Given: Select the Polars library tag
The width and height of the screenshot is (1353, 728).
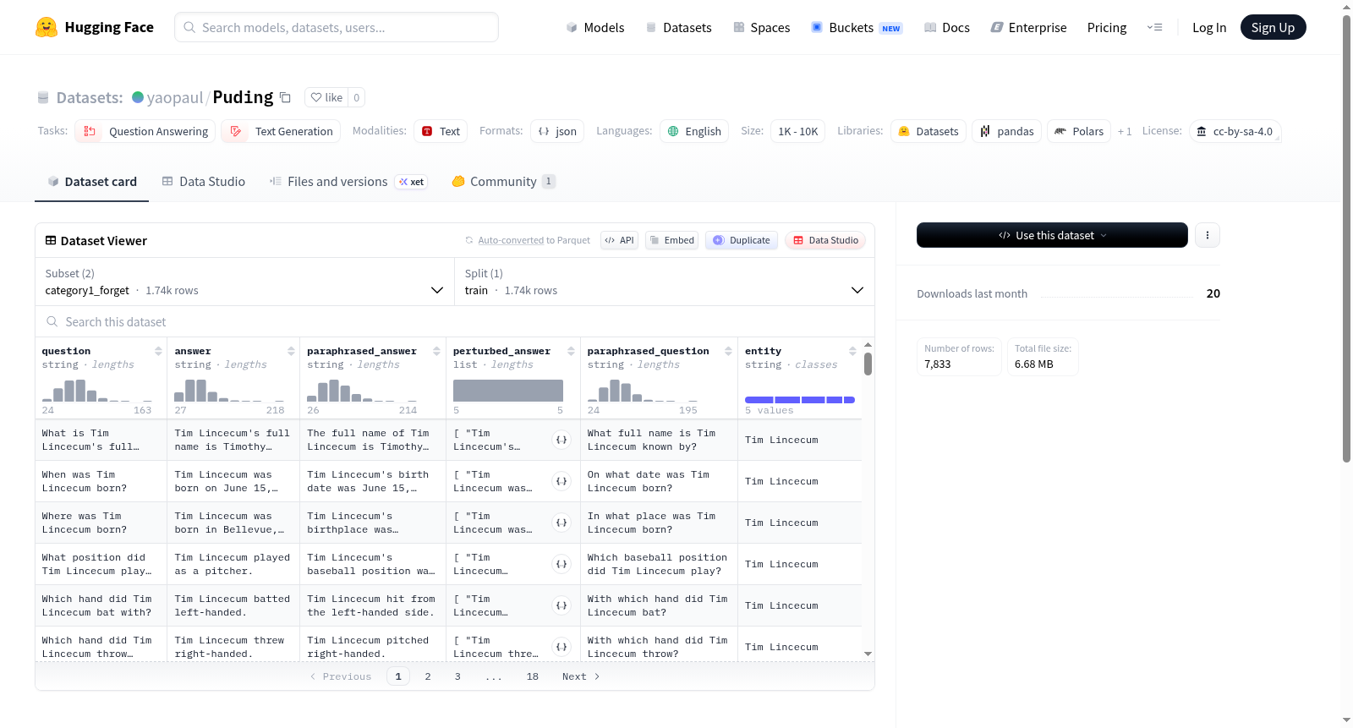Looking at the screenshot, I should (x=1079, y=131).
